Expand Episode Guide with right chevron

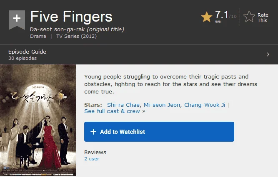point(268,54)
